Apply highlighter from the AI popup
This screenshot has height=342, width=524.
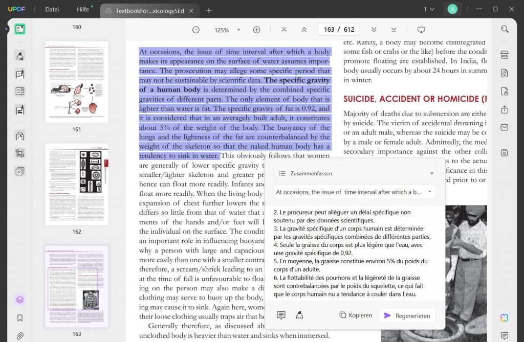[299, 315]
